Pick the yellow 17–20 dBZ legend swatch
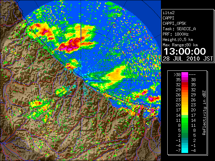This screenshot has width=215, height=161. (x=185, y=110)
